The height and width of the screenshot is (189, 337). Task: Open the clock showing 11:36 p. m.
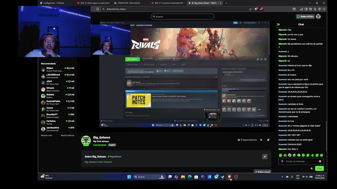click(320, 177)
